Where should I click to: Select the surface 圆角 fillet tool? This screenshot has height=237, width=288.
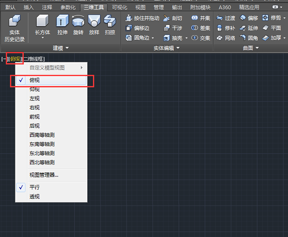[x=249, y=38]
